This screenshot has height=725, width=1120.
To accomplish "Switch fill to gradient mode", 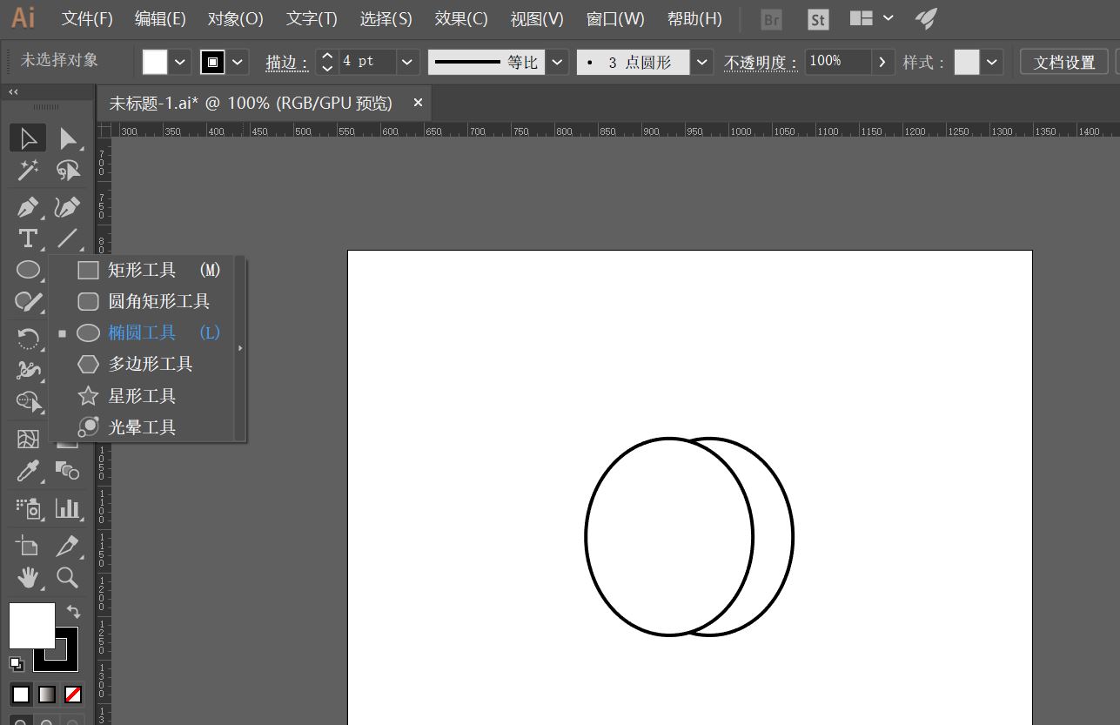I will [48, 694].
